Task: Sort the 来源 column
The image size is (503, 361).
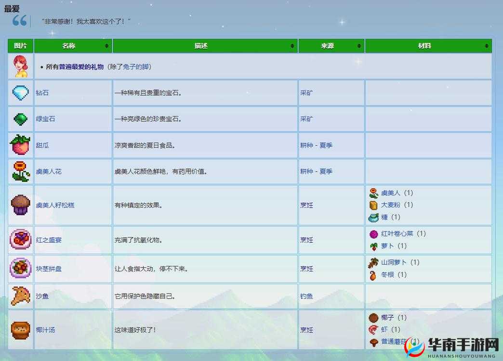Action: [358, 46]
